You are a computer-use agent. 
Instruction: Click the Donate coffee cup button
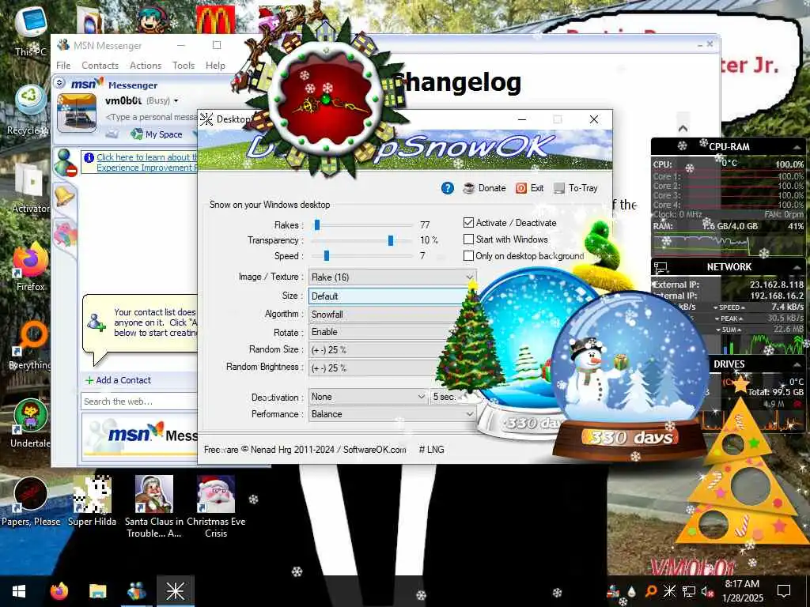pos(484,188)
